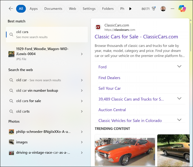Open the Ford link
Image resolution: width=193 pixels, height=167 pixels.
click(x=102, y=67)
